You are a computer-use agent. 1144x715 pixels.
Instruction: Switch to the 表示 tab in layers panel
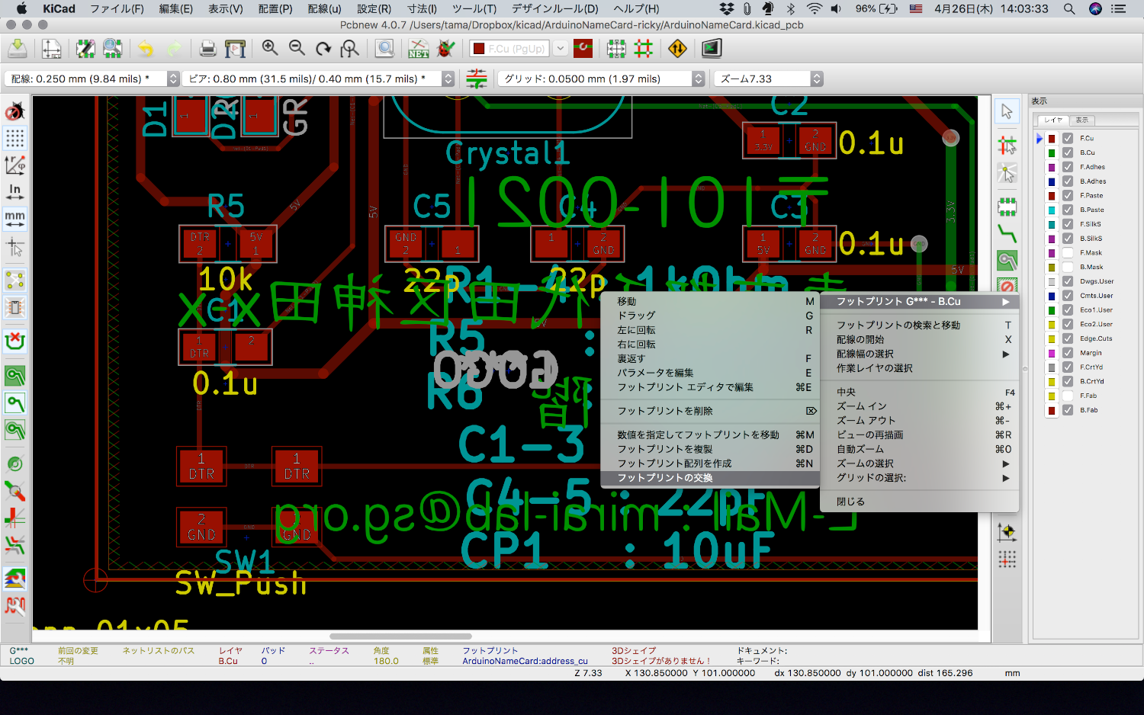click(x=1081, y=120)
